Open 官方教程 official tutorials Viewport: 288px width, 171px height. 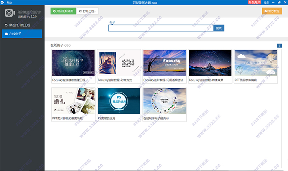(272, 11)
